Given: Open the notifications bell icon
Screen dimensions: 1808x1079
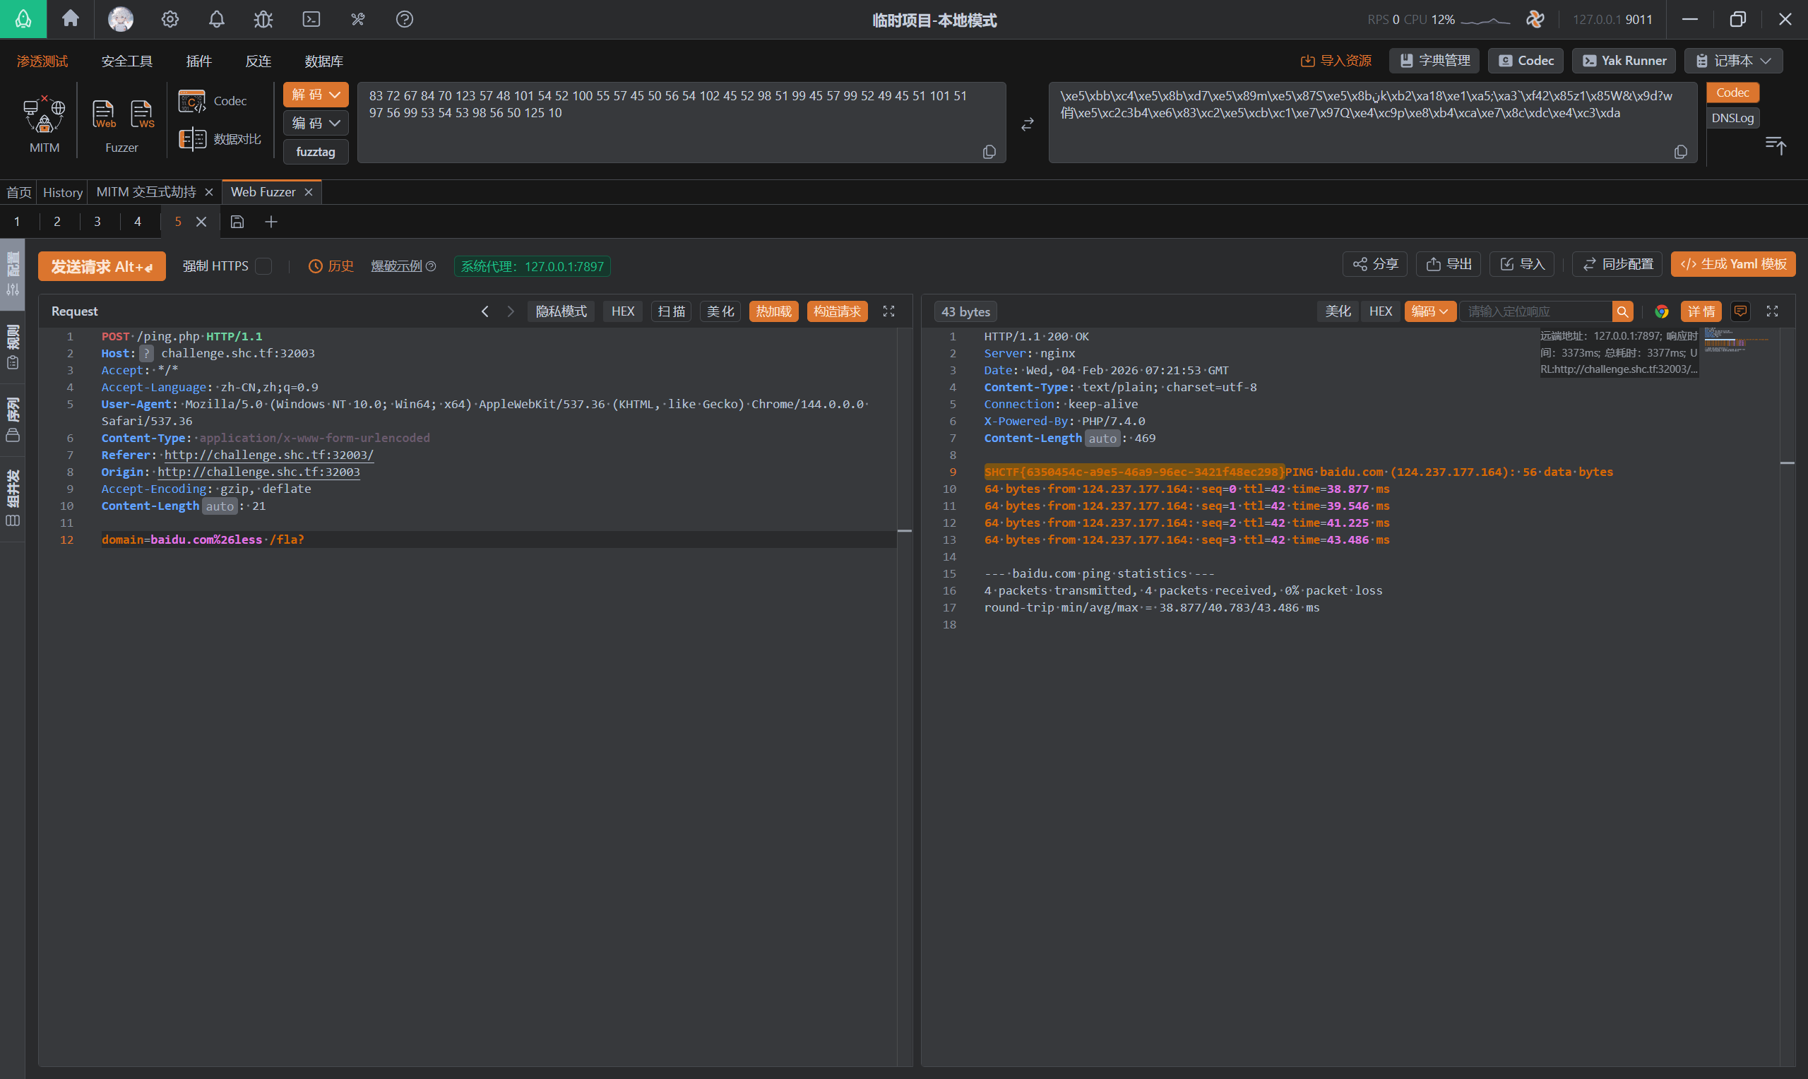Looking at the screenshot, I should point(217,19).
